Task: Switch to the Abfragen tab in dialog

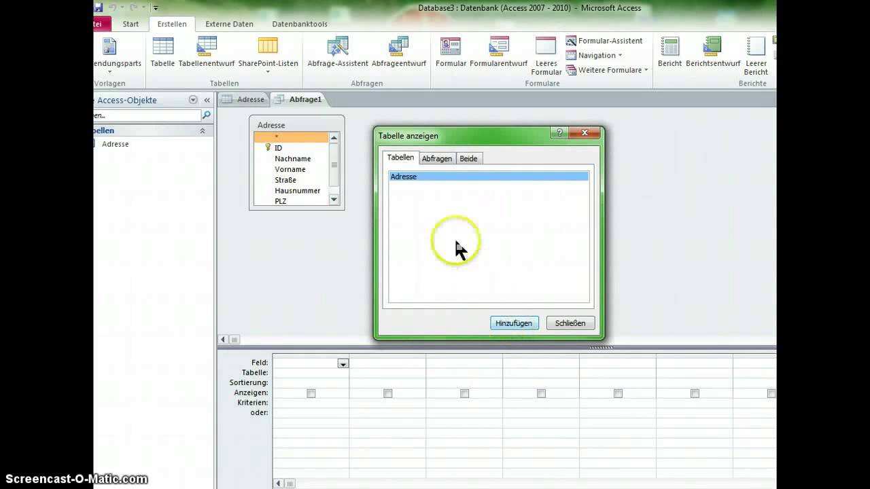Action: coord(436,158)
